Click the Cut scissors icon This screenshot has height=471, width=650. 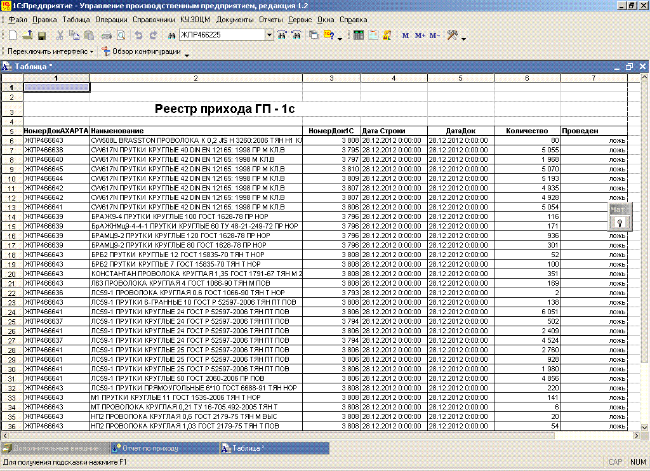point(60,36)
